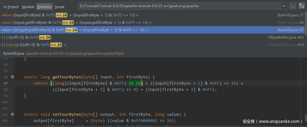Switch to the In Project scope
Screen dimensions: 307x127
[x=11, y=7]
